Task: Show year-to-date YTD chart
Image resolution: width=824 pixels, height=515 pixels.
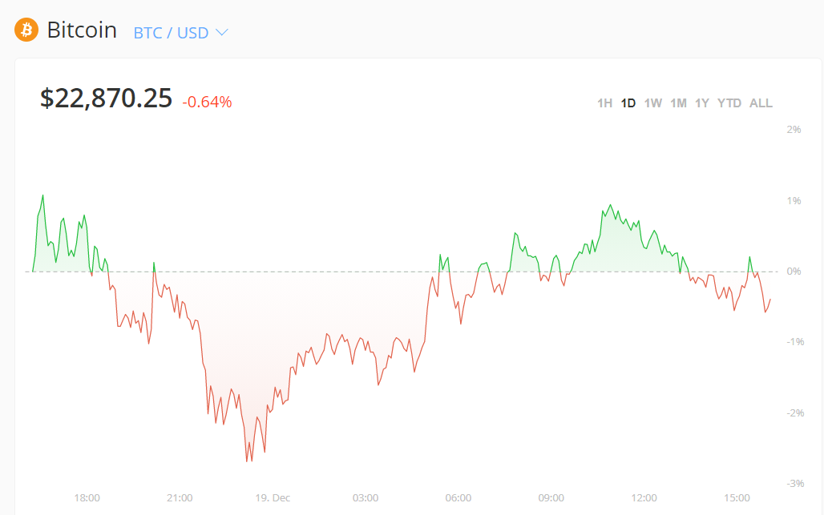Action: (x=729, y=103)
